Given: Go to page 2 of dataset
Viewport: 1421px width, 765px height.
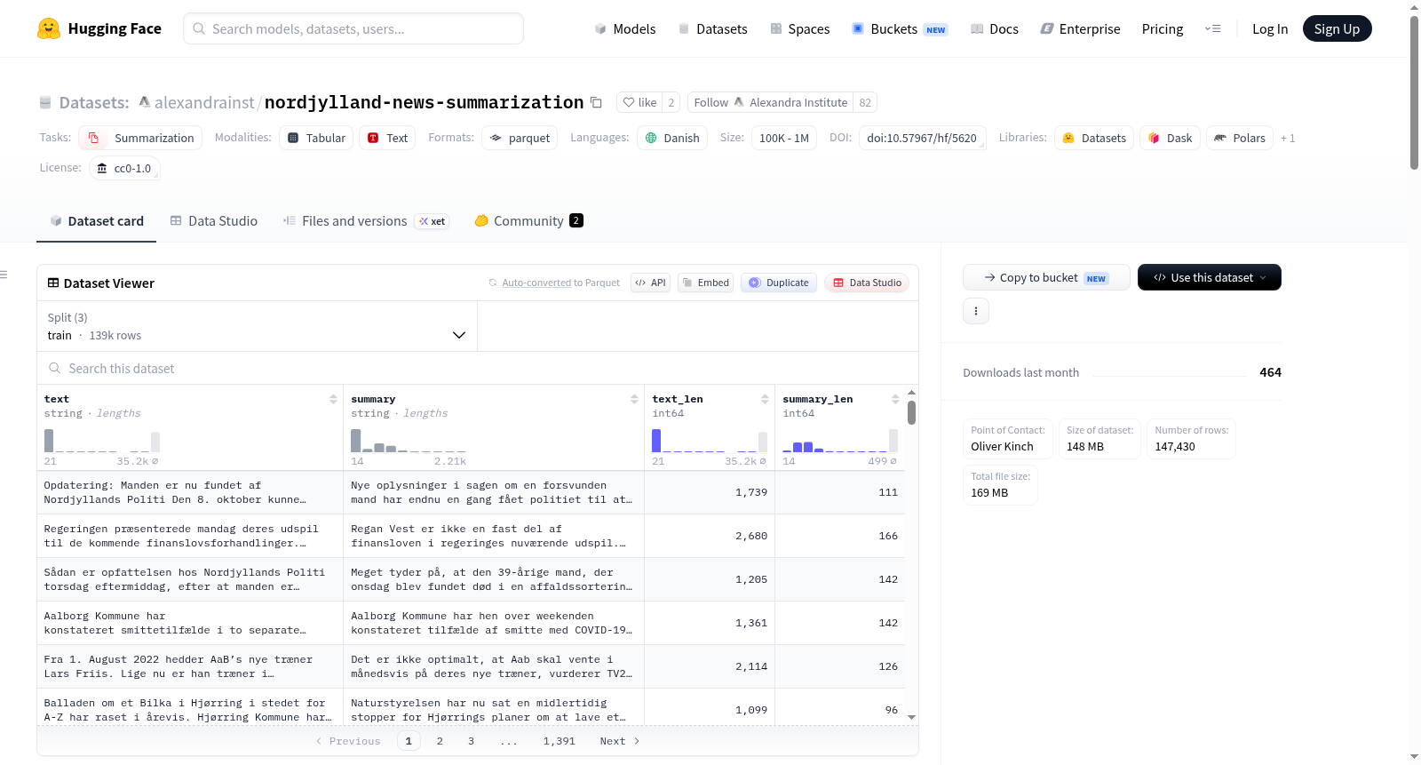Looking at the screenshot, I should (440, 741).
